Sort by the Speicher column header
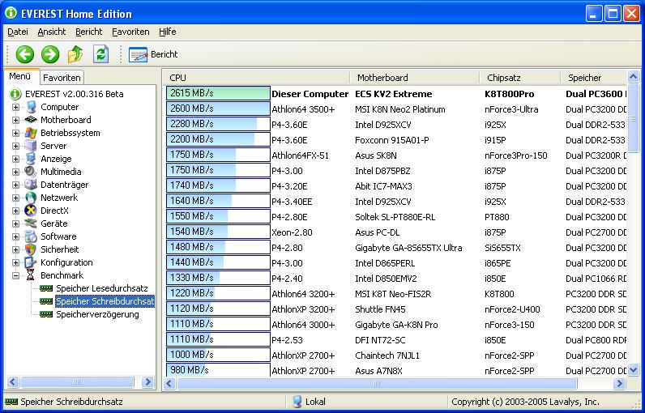Screen dimensions: 645x413 594,78
